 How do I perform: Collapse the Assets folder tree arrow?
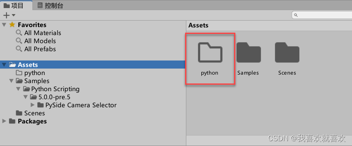4,65
